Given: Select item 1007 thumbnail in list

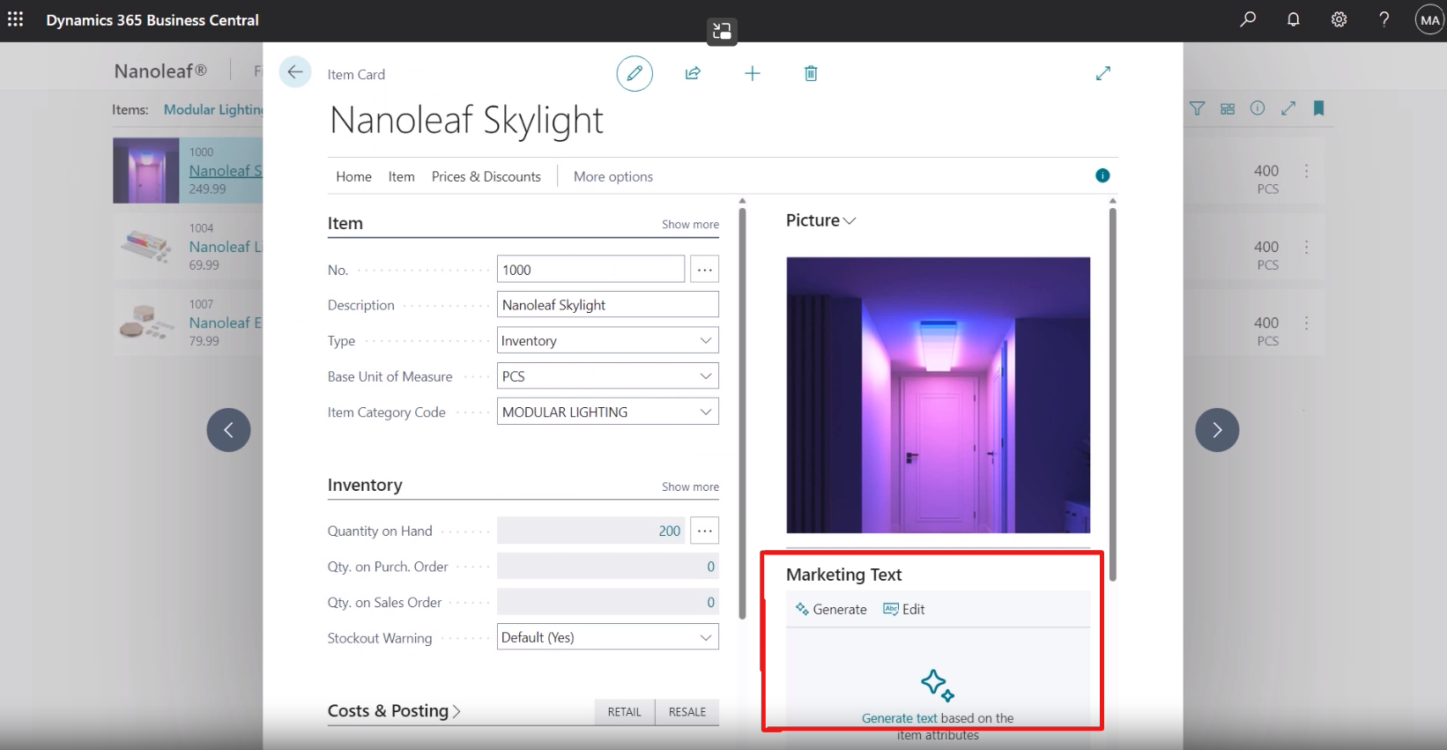Looking at the screenshot, I should [x=145, y=323].
